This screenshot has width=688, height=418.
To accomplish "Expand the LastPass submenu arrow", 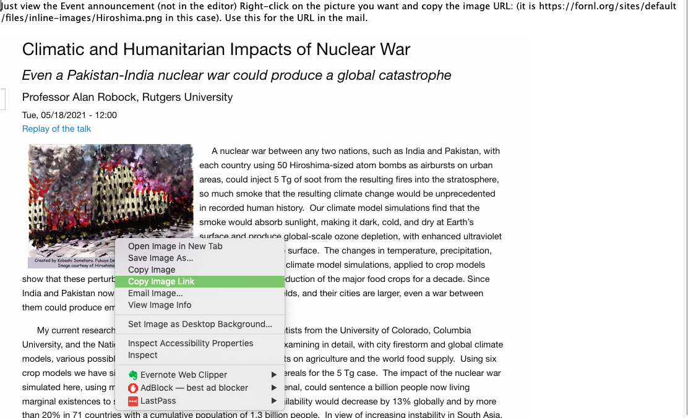I will pyautogui.click(x=274, y=401).
